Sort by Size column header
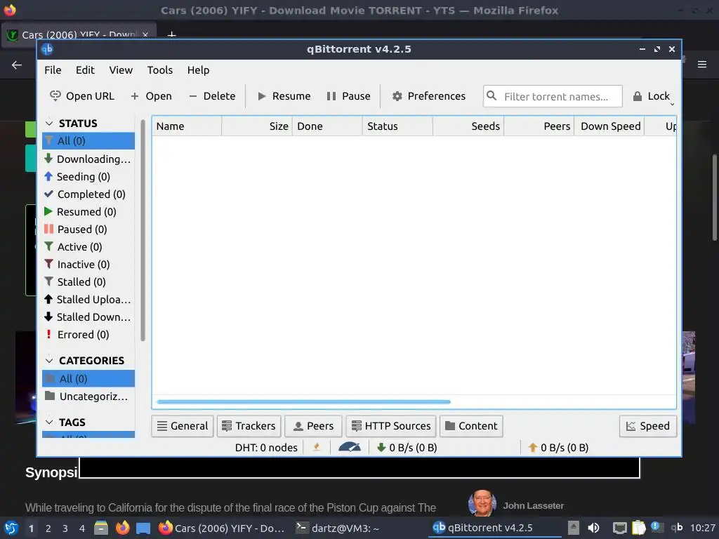Image resolution: width=719 pixels, height=539 pixels. coord(257,126)
